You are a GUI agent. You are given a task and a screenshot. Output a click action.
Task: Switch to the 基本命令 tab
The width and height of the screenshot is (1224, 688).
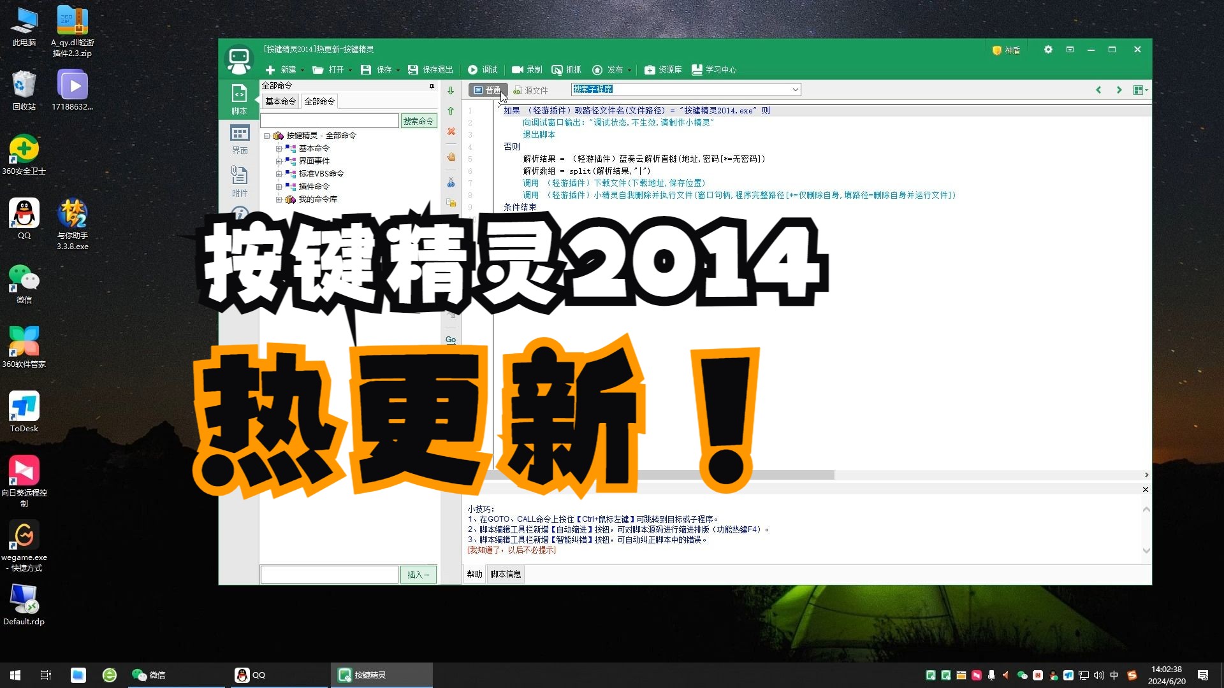click(280, 101)
